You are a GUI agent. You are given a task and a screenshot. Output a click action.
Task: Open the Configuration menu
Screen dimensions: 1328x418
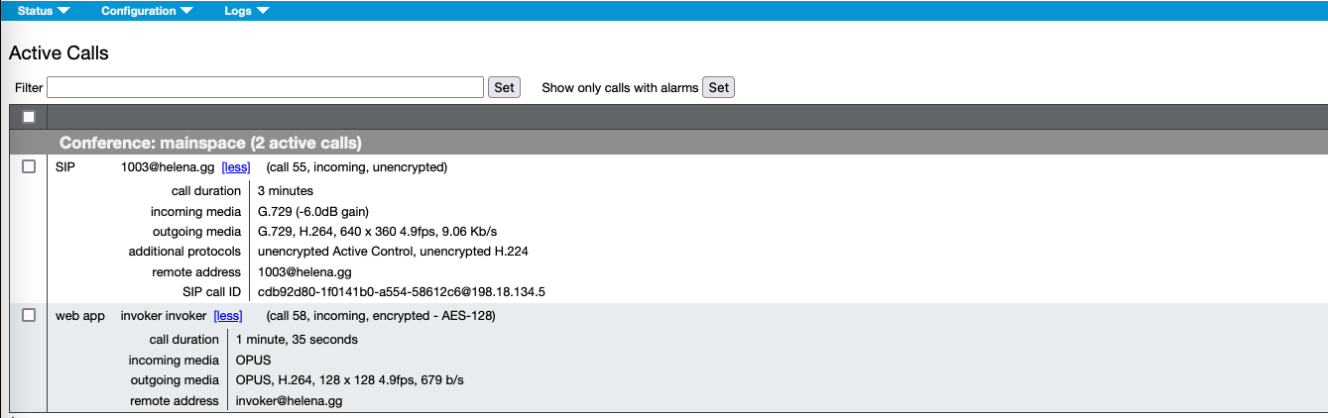[x=146, y=11]
